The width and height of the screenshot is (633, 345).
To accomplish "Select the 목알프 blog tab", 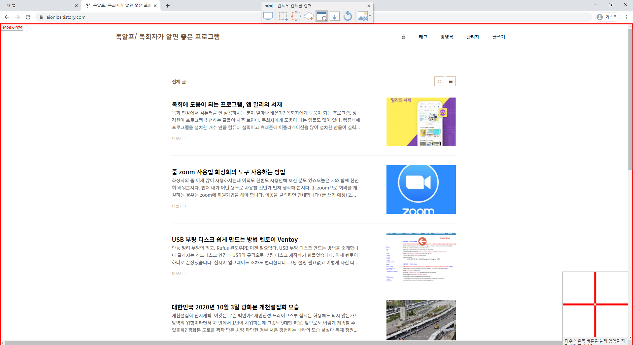I will (x=121, y=6).
